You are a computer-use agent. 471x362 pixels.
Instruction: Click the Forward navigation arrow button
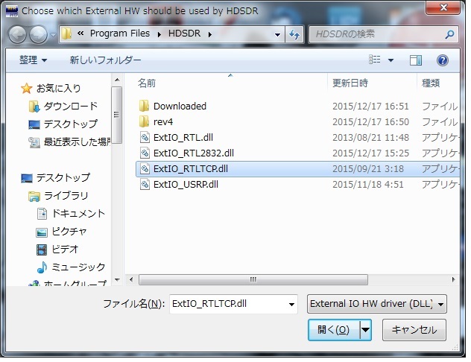38,34
